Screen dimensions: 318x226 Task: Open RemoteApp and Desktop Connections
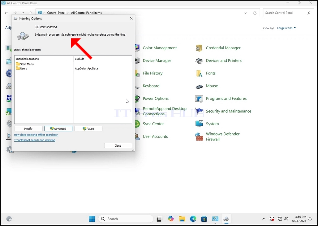[x=165, y=111]
